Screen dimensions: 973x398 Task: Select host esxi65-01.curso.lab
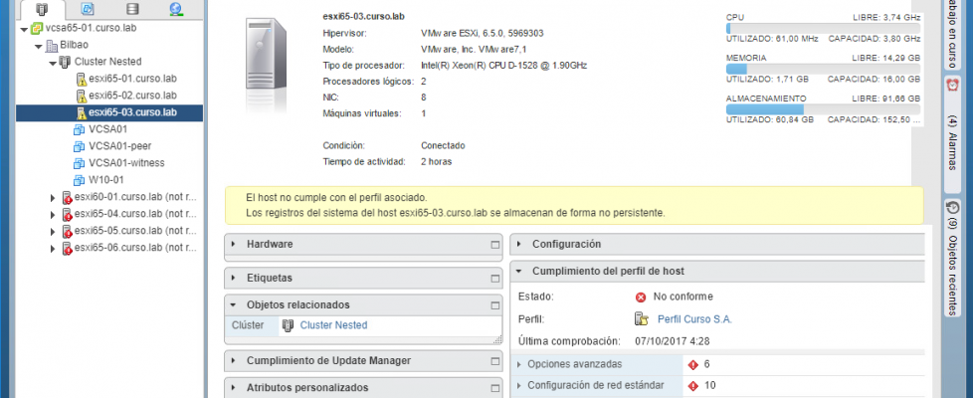click(132, 79)
